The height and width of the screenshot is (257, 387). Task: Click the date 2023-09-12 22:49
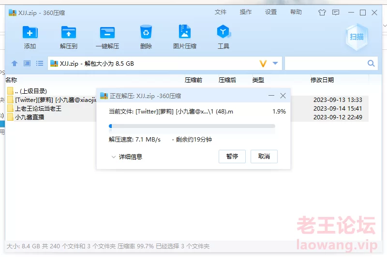[x=338, y=117]
